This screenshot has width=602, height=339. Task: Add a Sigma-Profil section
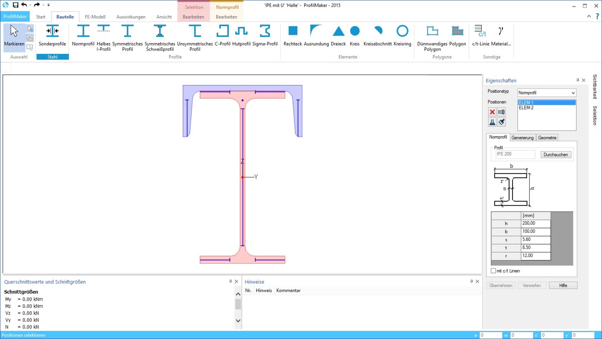pyautogui.click(x=265, y=37)
